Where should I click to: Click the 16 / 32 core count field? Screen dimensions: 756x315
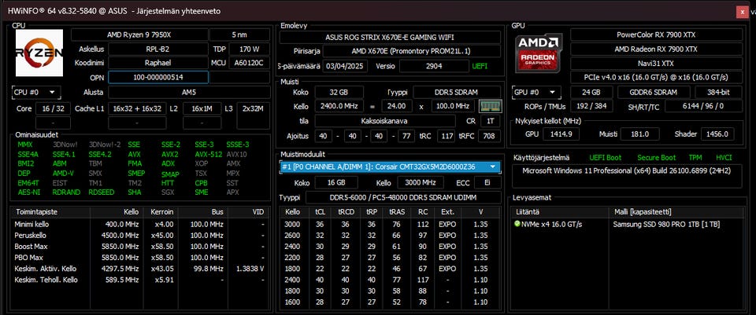53,108
